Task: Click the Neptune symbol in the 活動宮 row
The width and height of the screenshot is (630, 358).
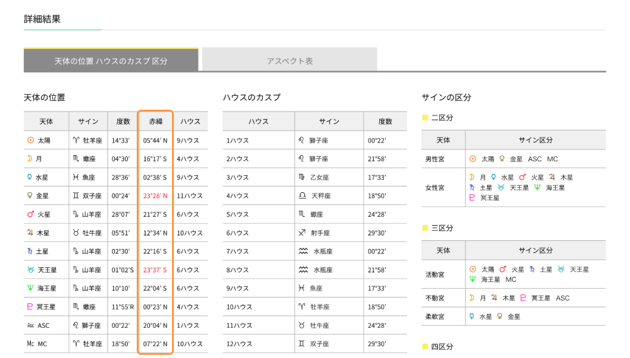Action: pyautogui.click(x=472, y=279)
